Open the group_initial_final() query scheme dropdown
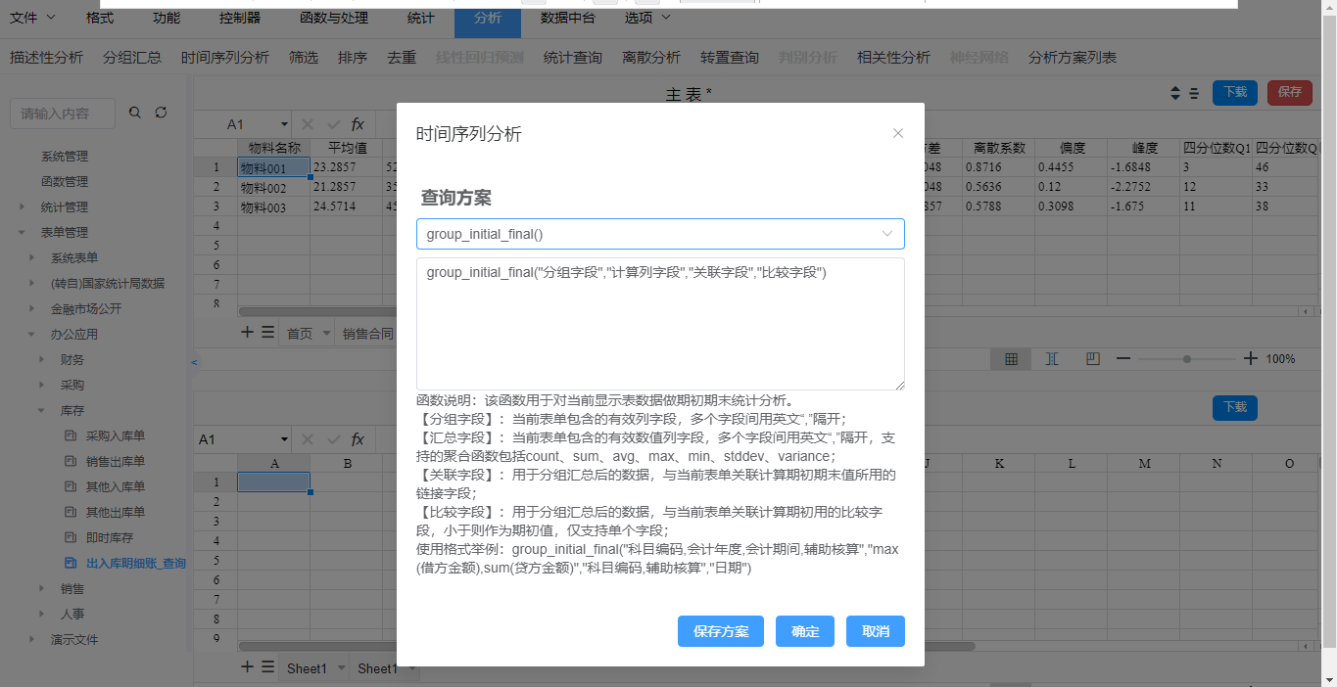1337x687 pixels. point(660,234)
